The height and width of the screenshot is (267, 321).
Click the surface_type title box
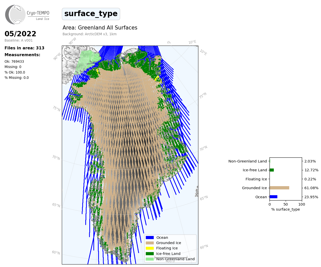(91, 14)
